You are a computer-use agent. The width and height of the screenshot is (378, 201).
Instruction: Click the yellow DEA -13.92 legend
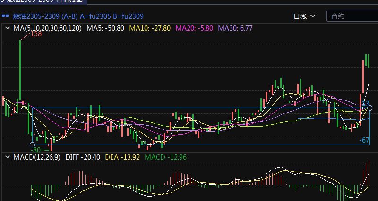pos(122,157)
